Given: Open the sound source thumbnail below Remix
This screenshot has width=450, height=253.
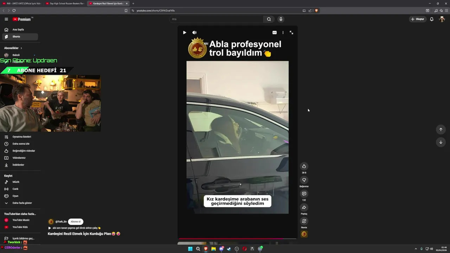Looking at the screenshot, I should [304, 234].
